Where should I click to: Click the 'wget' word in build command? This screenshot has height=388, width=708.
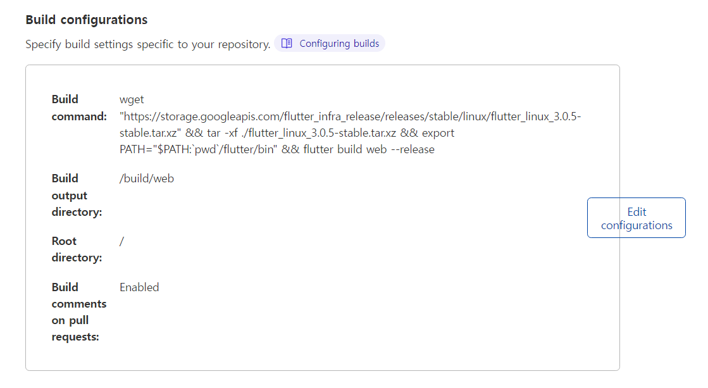pos(132,99)
